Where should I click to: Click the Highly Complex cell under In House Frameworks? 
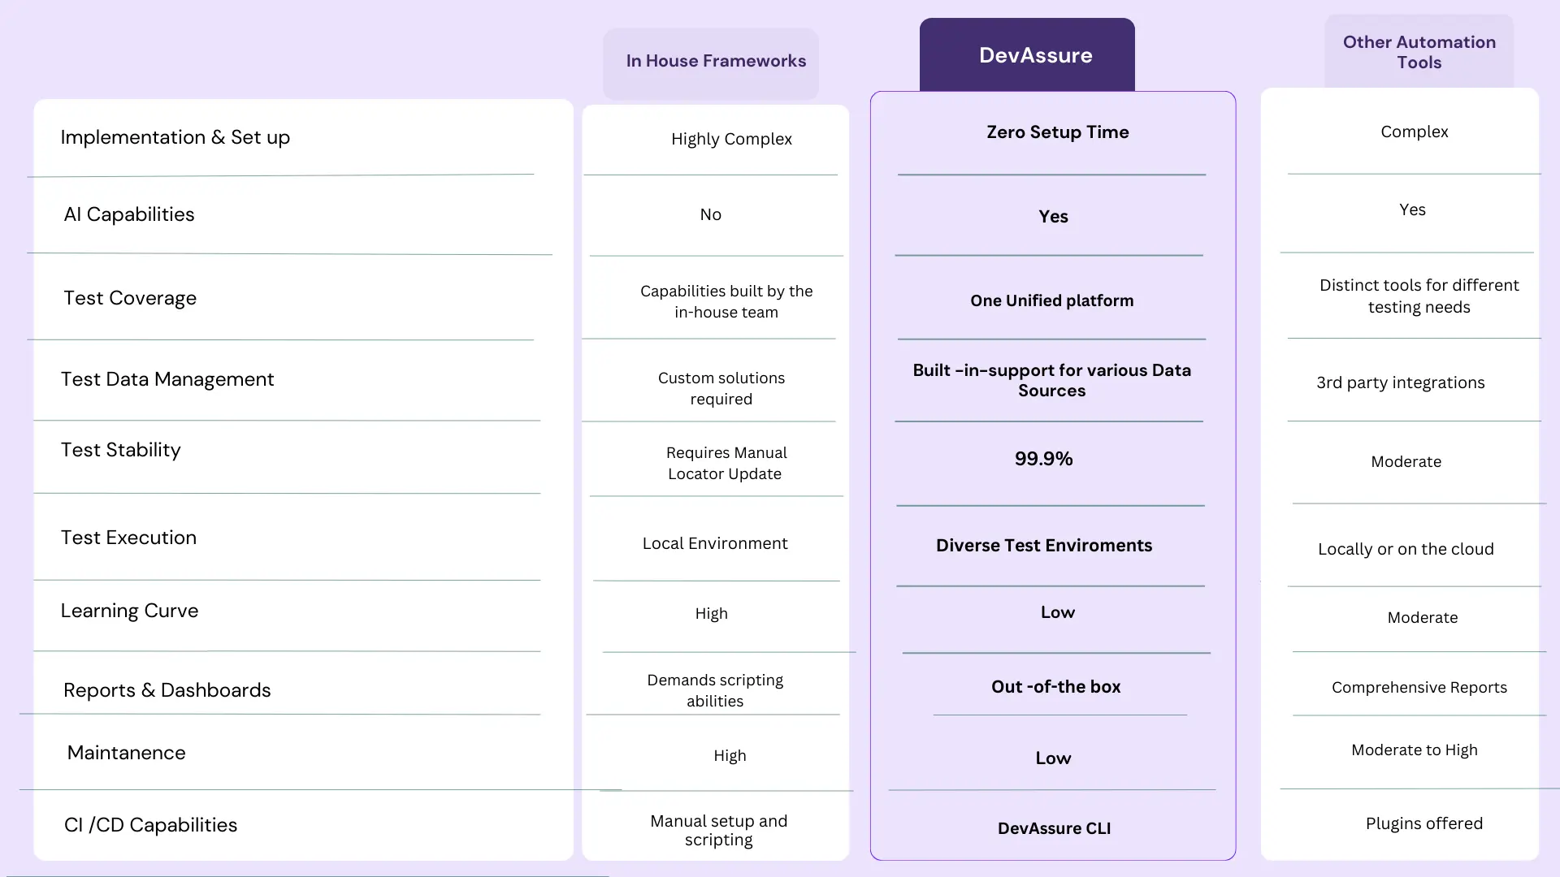[x=730, y=139]
